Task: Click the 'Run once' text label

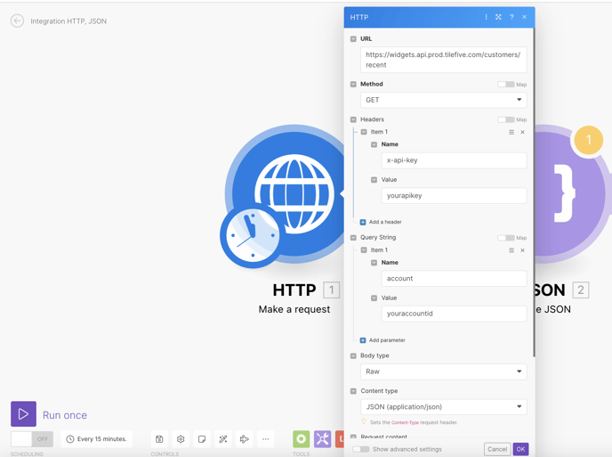Action: pos(65,415)
